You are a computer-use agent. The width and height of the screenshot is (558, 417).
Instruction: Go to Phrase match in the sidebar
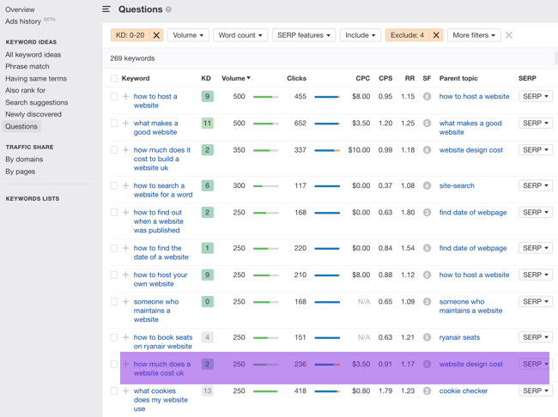click(x=27, y=66)
